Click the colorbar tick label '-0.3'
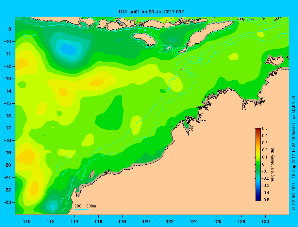The height and width of the screenshot is (227, 298). tap(266, 186)
